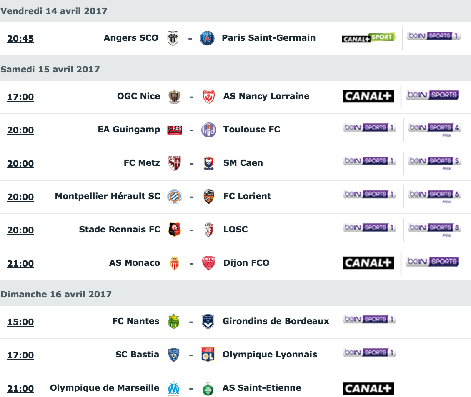
Task: Open the 20:45 kickoff time link
Action: 20,39
